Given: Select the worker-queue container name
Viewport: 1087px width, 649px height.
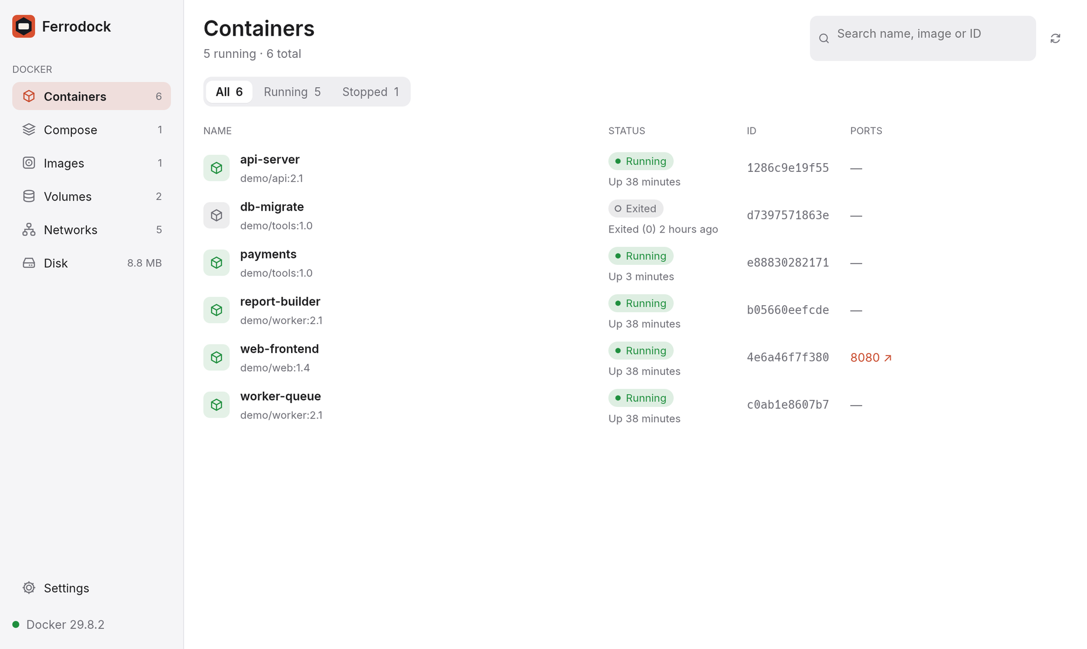Looking at the screenshot, I should (281, 396).
